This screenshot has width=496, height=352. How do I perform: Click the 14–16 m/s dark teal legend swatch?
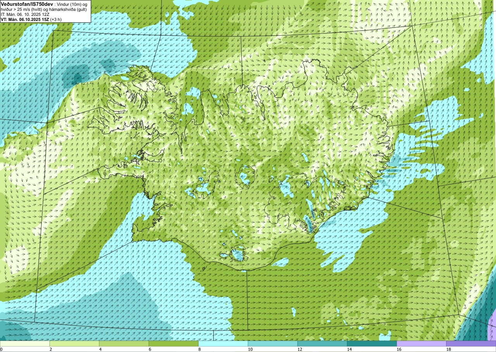(x=372, y=343)
